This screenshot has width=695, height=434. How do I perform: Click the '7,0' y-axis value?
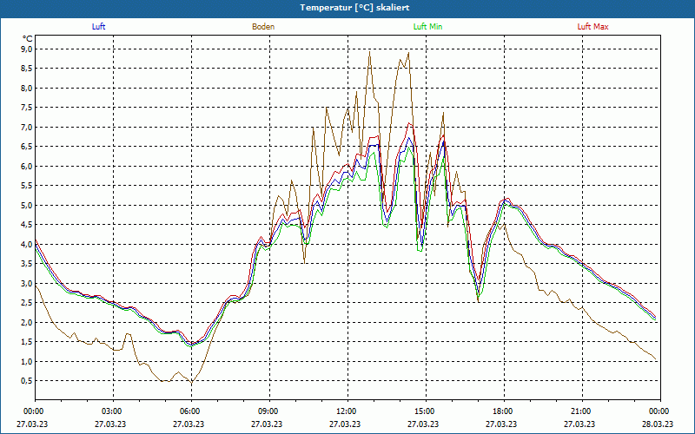point(27,127)
